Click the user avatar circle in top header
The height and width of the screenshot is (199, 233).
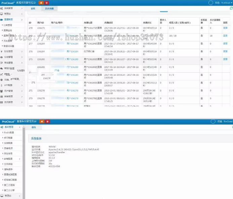pos(211,2)
